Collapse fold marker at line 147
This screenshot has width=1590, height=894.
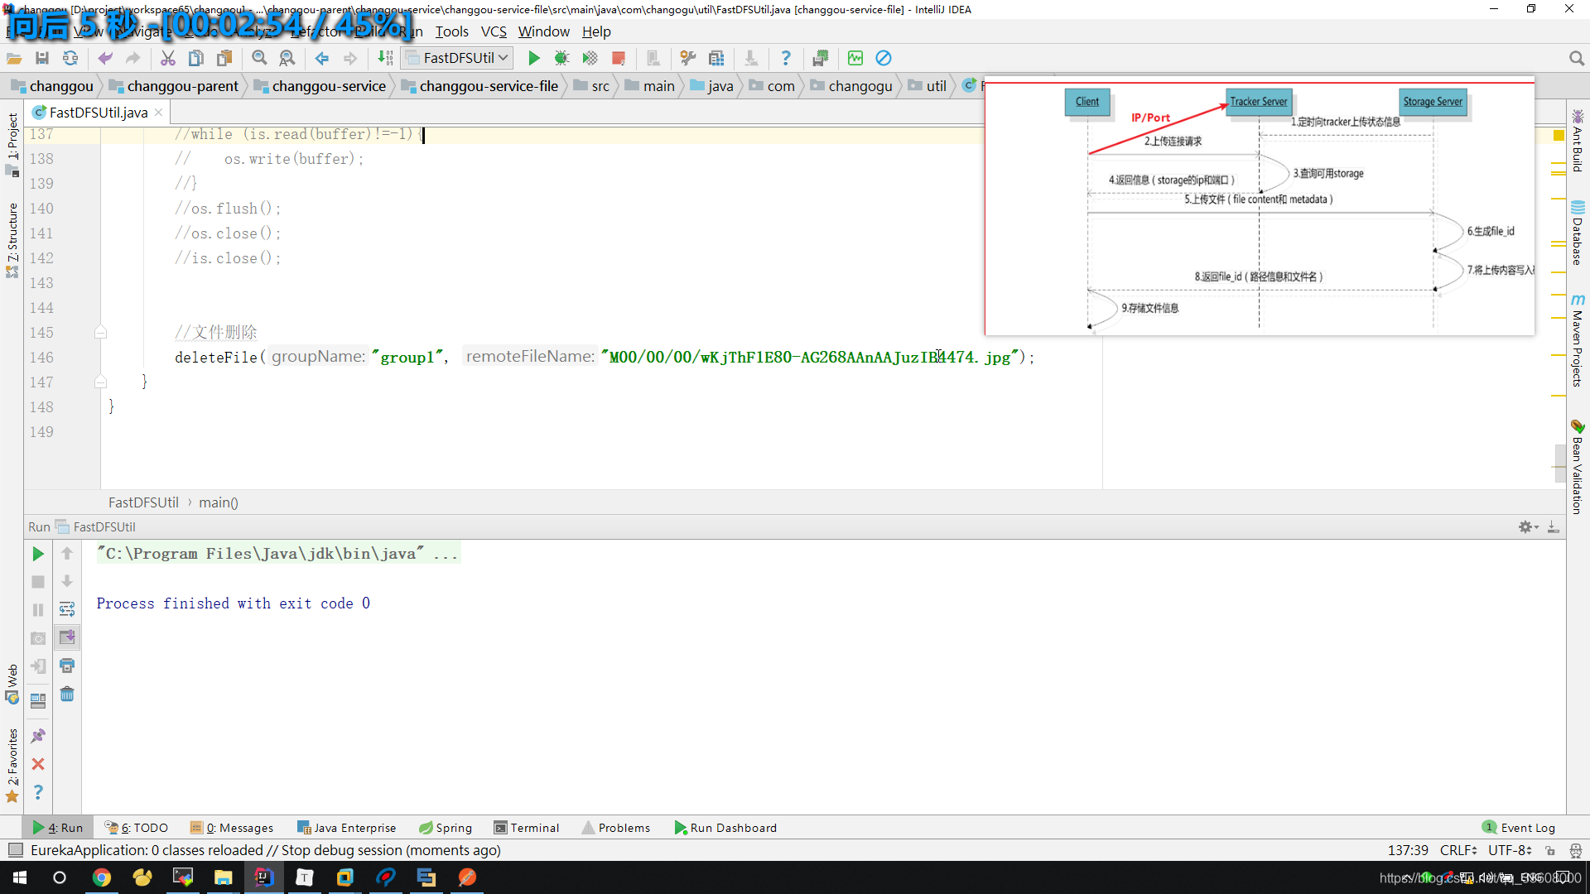click(100, 382)
